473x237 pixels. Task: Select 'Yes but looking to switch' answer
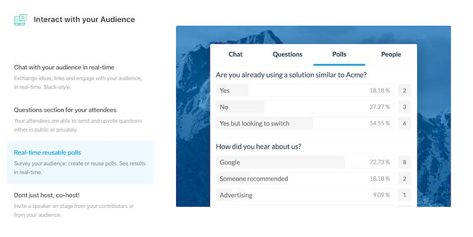304,124
